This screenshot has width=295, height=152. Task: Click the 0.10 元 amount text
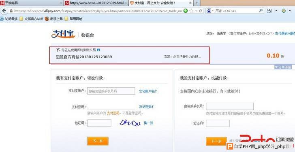point(275,56)
